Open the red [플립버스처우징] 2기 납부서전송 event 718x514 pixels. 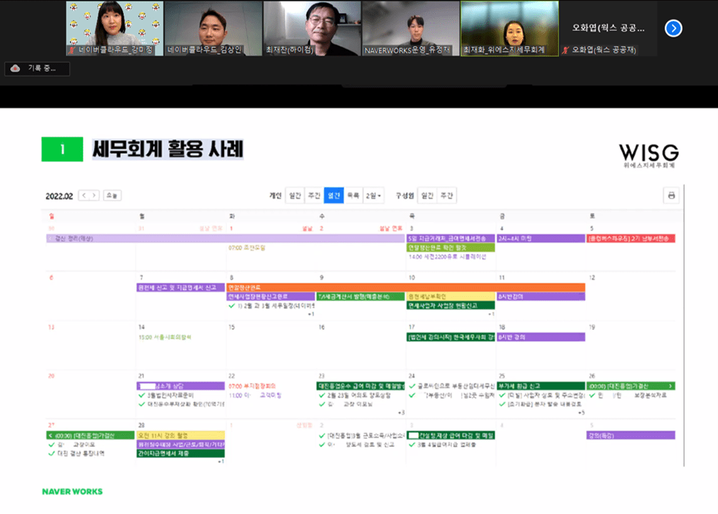point(631,238)
